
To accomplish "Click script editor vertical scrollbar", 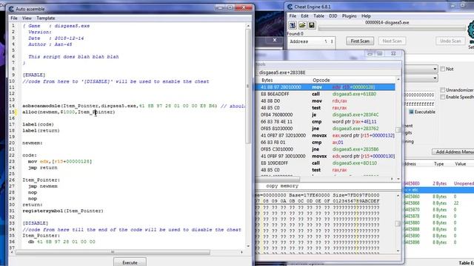I will pos(248,86).
